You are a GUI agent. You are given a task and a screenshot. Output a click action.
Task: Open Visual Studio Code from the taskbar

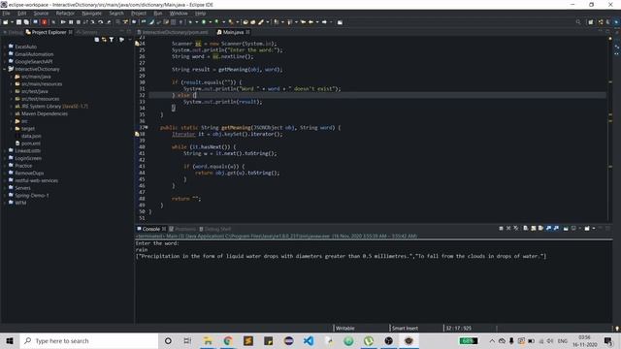(309, 340)
